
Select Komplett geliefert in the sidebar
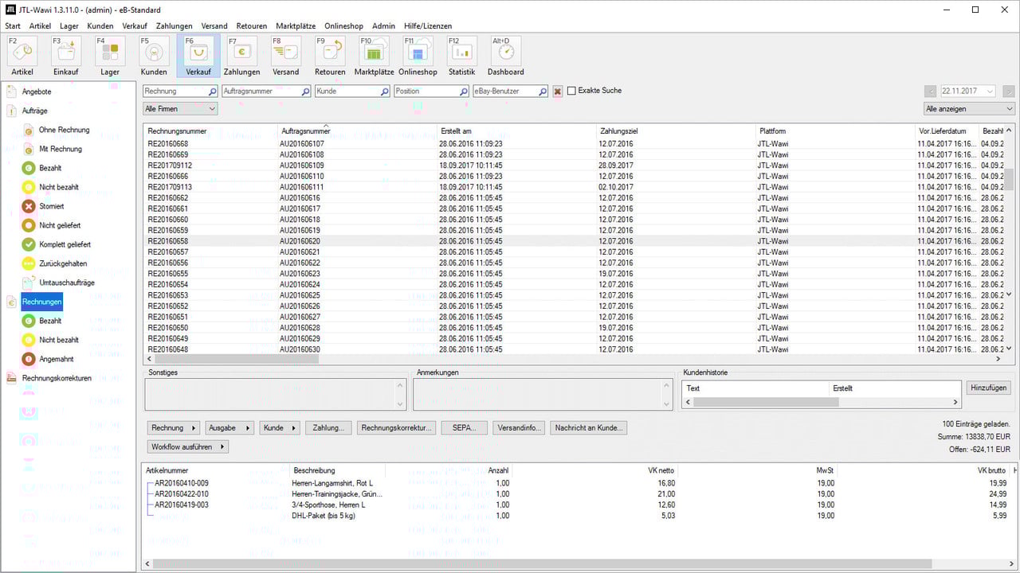pyautogui.click(x=65, y=244)
